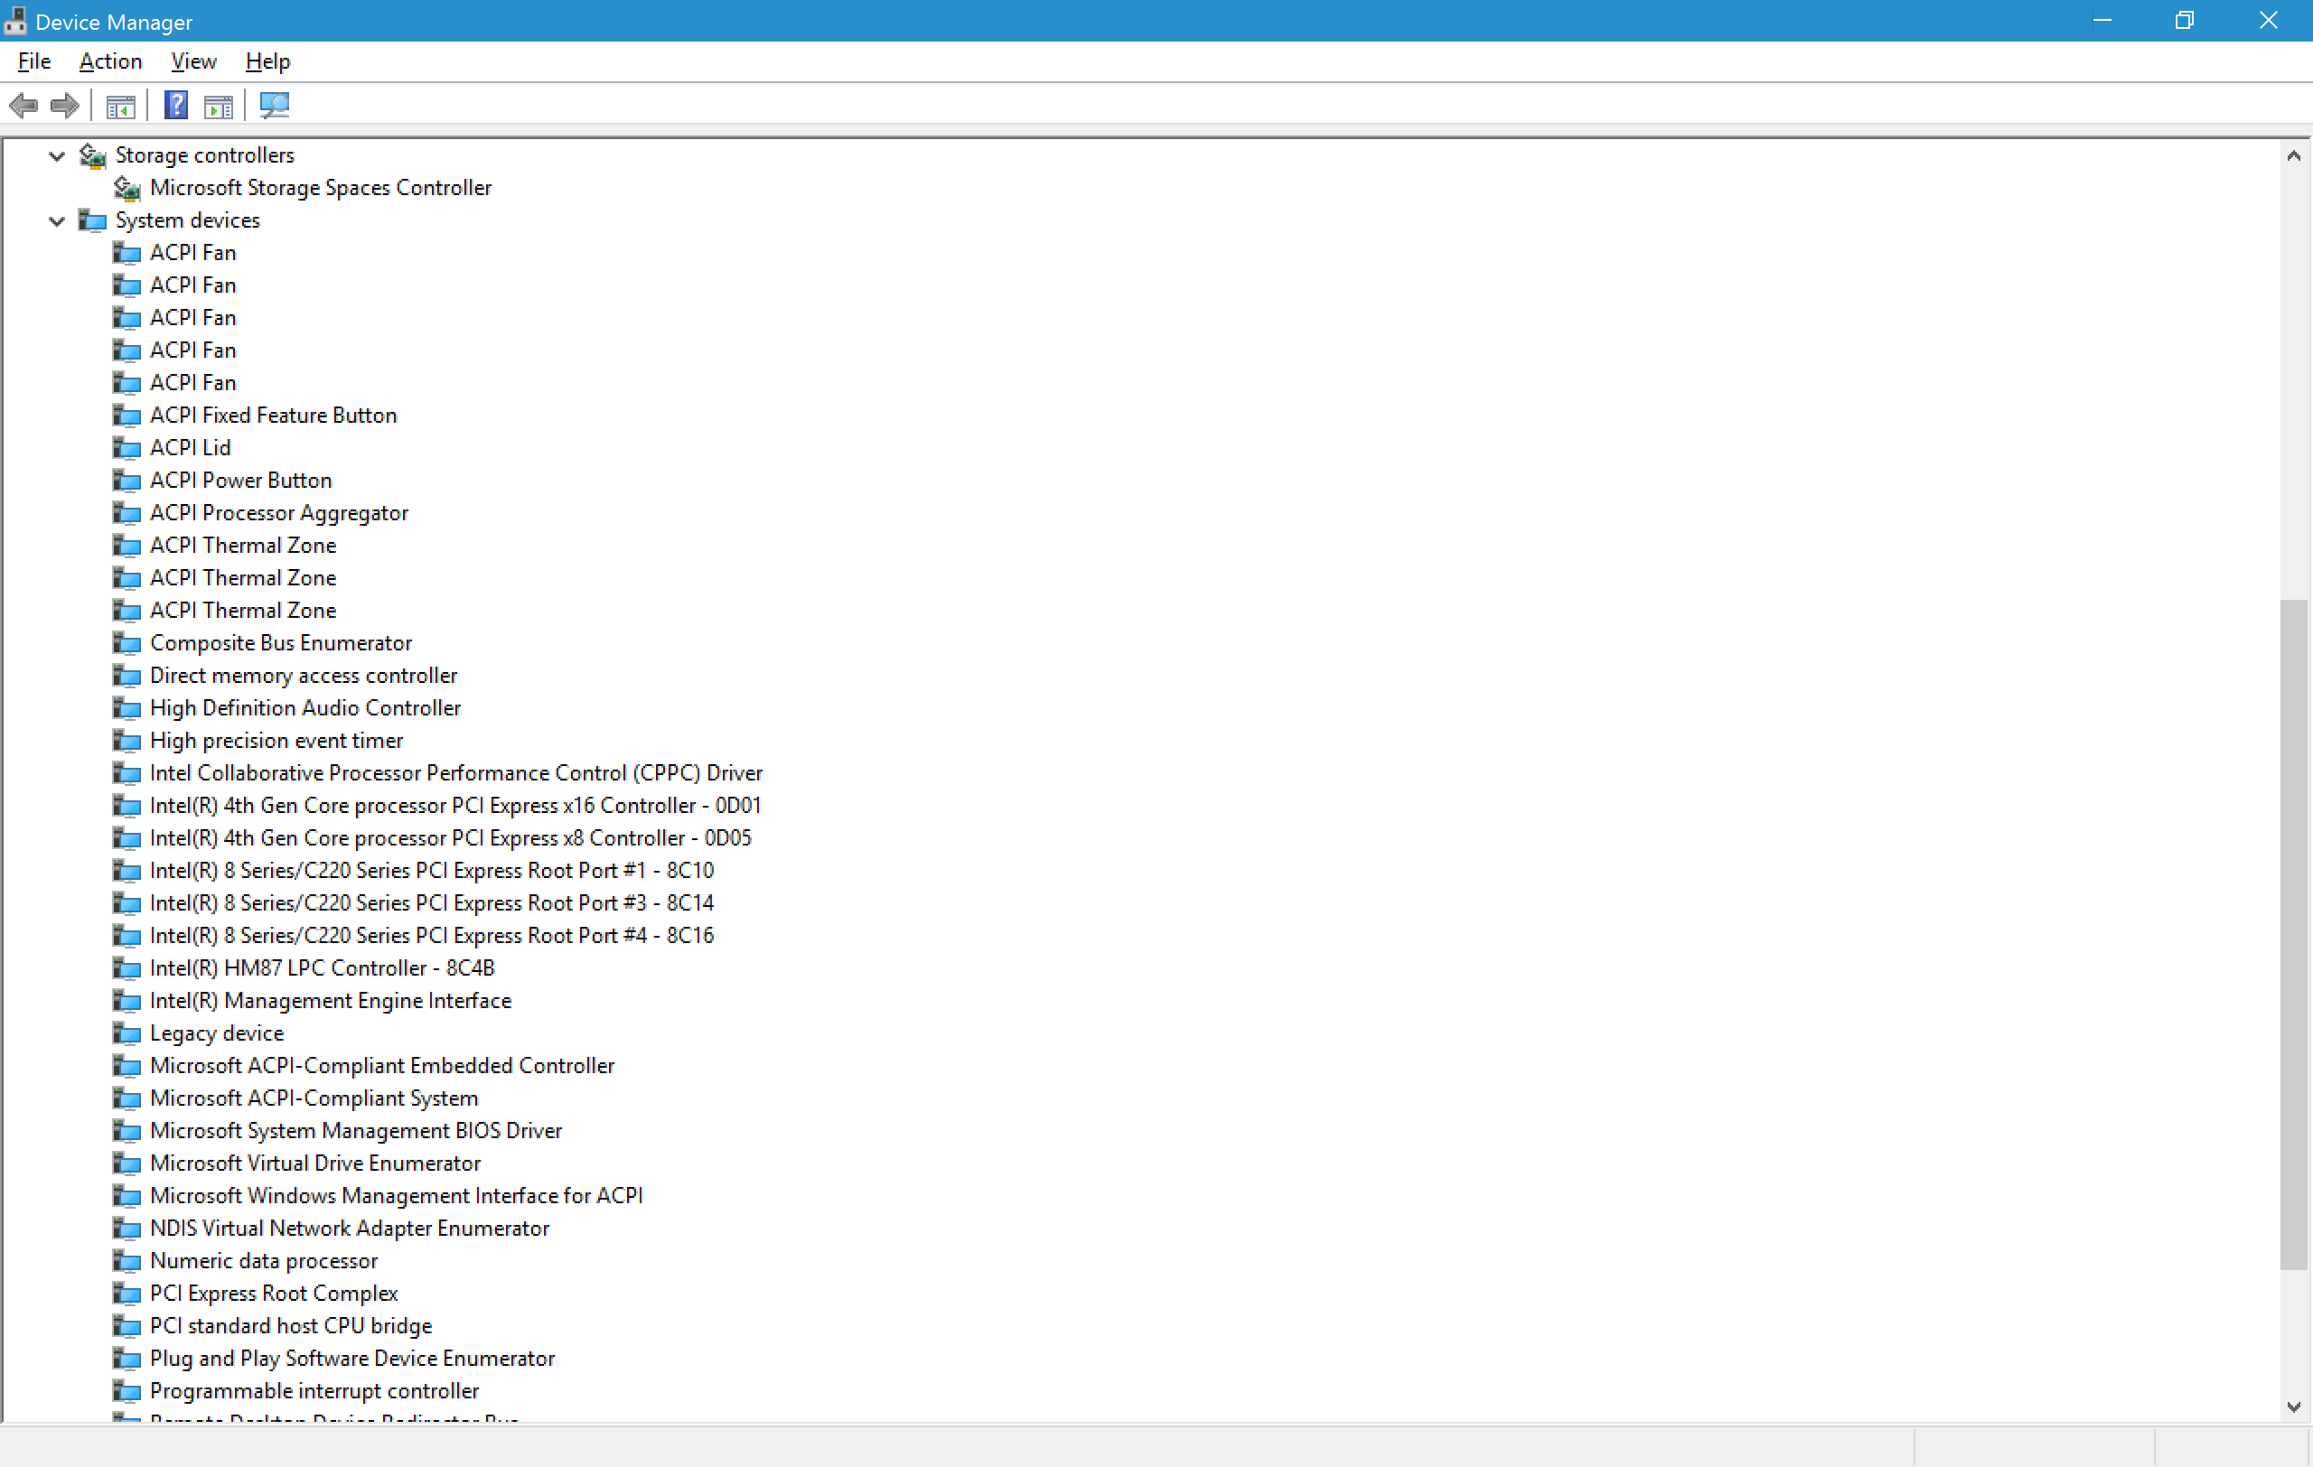Screen dimensions: 2313x1467
Task: Select Direct memory access controller
Action: click(304, 676)
